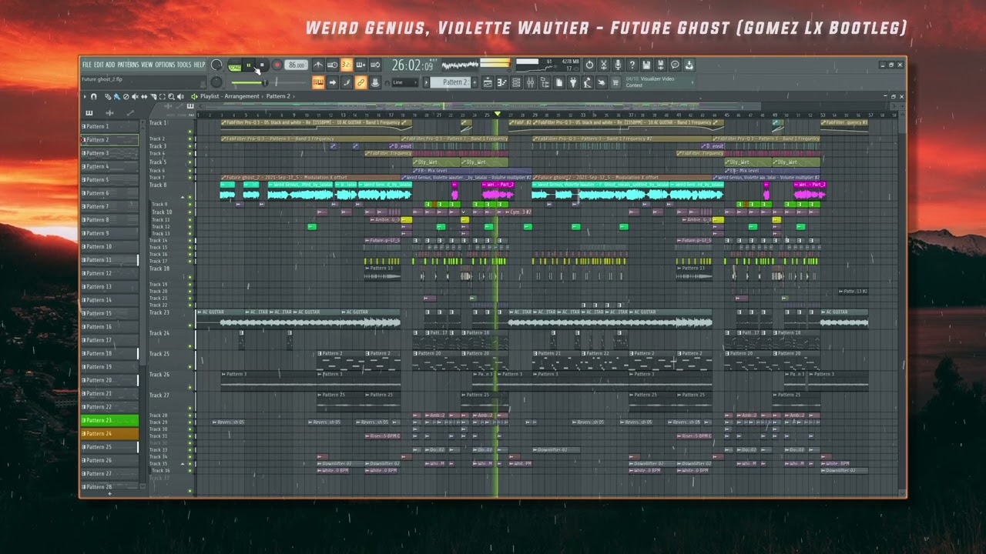
Task: Select the slice tool in Playlist
Action: point(153,97)
